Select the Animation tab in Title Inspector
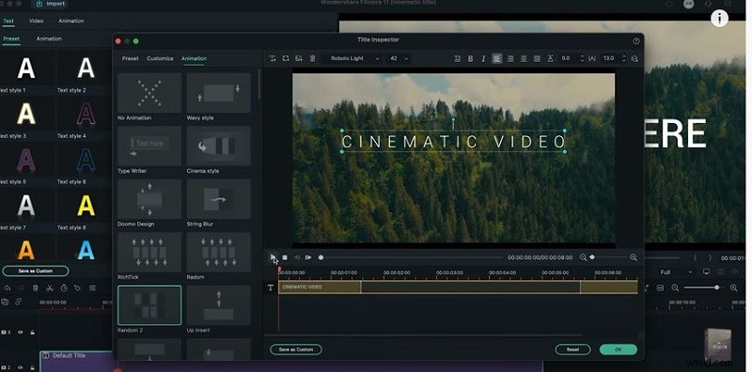Screen dimensions: 752x372 (x=194, y=58)
